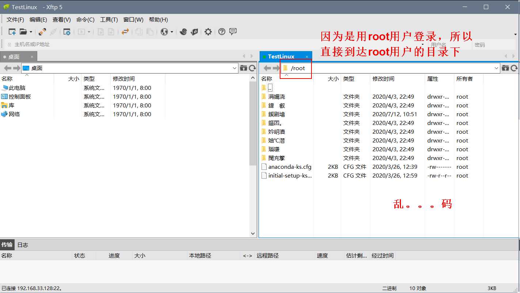Image resolution: width=520 pixels, height=293 pixels.
Task: Sort remote files by 修改时间 column
Action: point(397,79)
